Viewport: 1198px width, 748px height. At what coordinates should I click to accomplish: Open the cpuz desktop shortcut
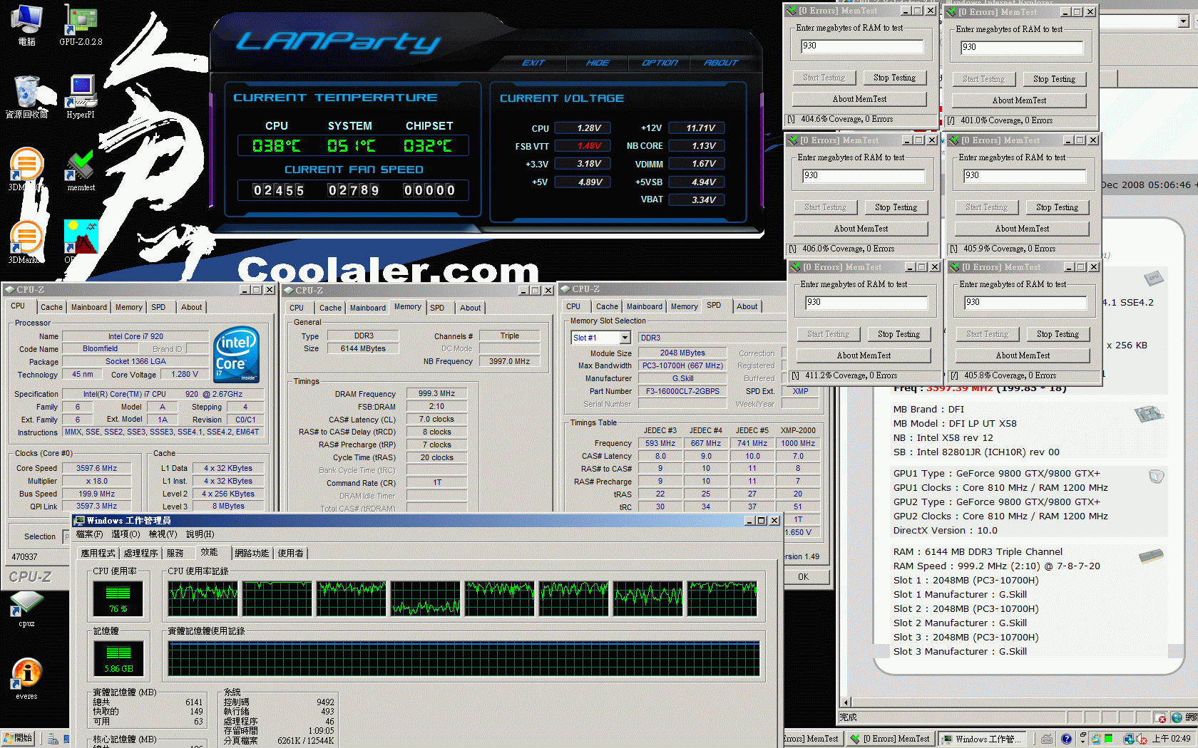(26, 610)
